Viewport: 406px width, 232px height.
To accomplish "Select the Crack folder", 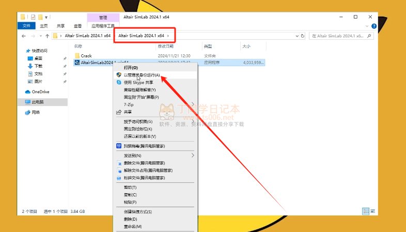I will tap(83, 56).
